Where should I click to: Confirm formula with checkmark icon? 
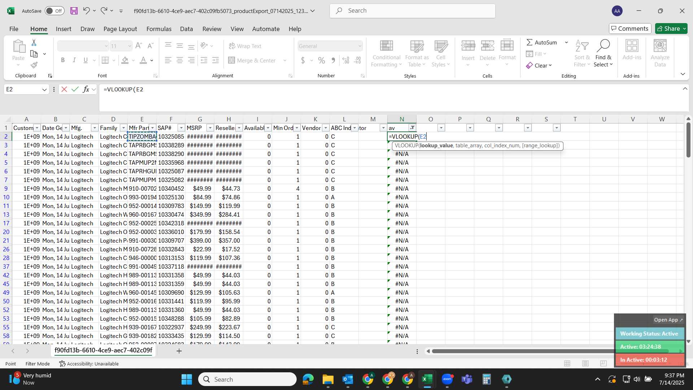(75, 89)
